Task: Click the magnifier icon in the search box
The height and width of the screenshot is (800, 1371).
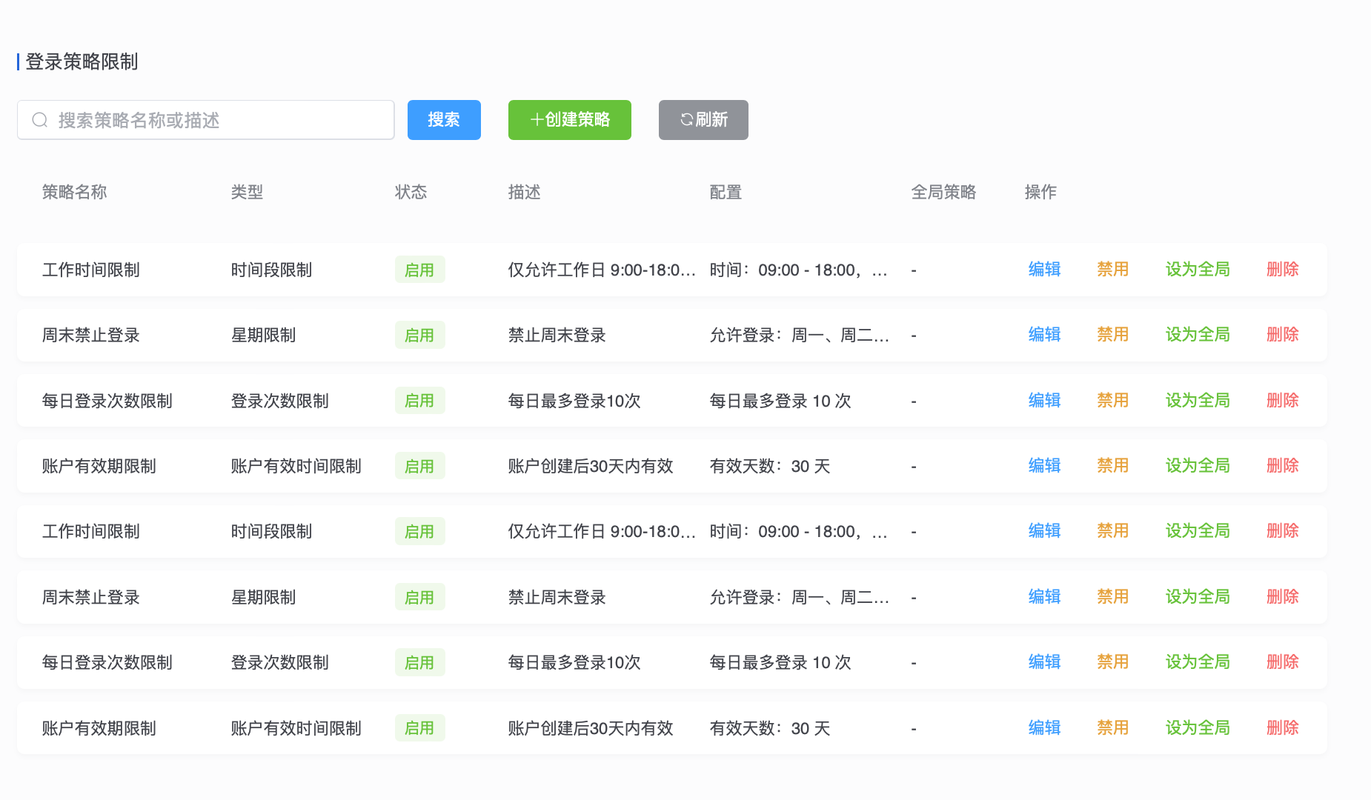Action: [40, 120]
